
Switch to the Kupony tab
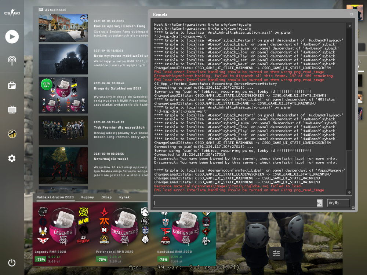(88, 197)
